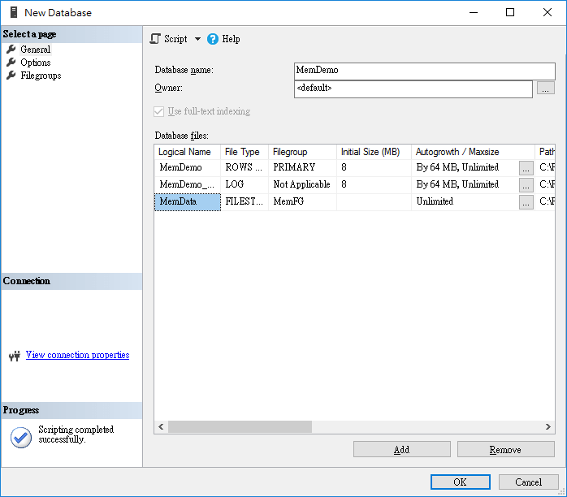Click the database icon in title bar
Image resolution: width=567 pixels, height=497 pixels.
pyautogui.click(x=12, y=12)
